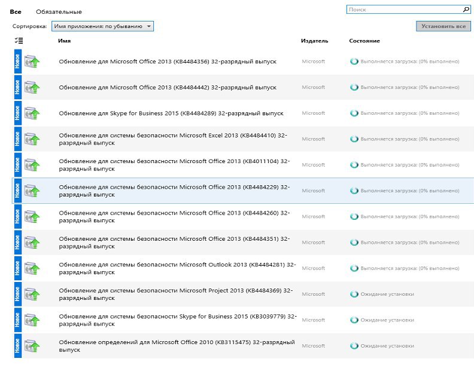Click waiting status icon for KB3039779
The image size is (474, 371).
354,320
